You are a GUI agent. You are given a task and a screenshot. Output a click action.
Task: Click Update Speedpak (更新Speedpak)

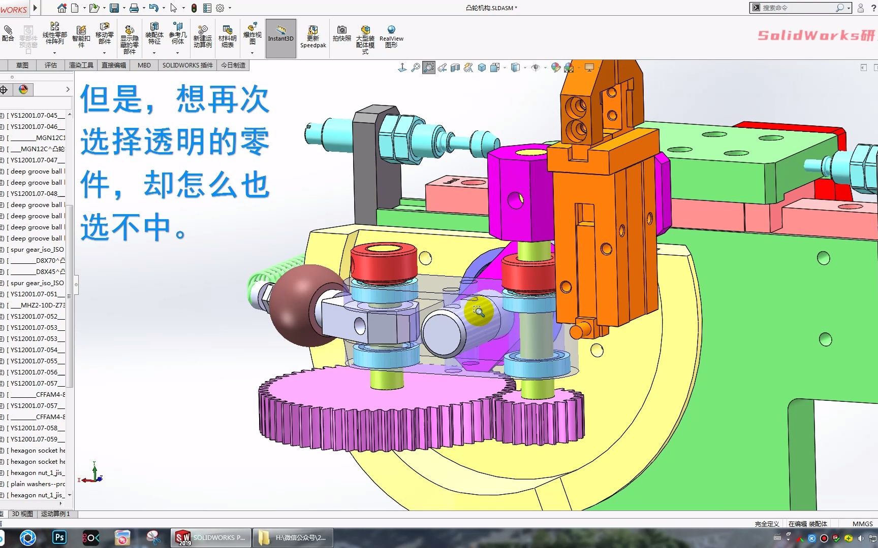click(x=313, y=37)
